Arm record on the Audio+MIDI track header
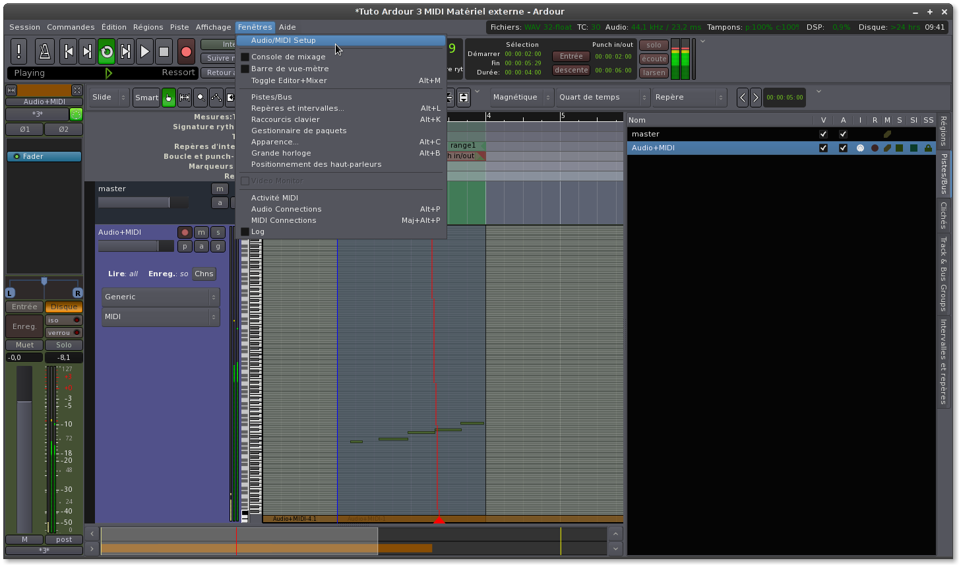The width and height of the screenshot is (959, 565). pyautogui.click(x=185, y=232)
